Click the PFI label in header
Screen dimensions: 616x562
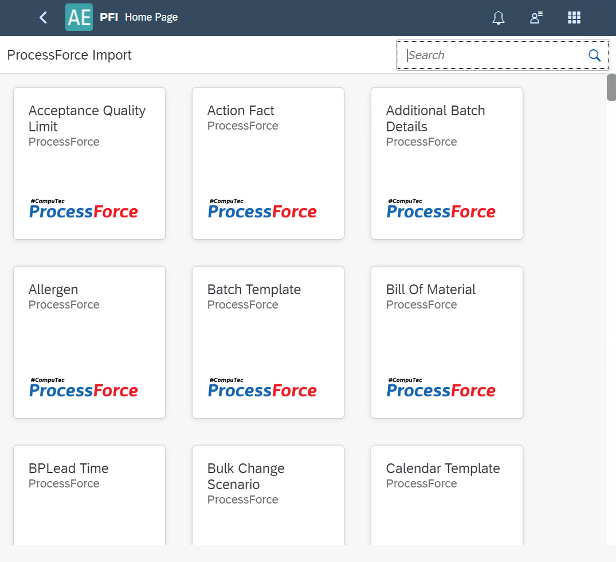pyautogui.click(x=109, y=17)
